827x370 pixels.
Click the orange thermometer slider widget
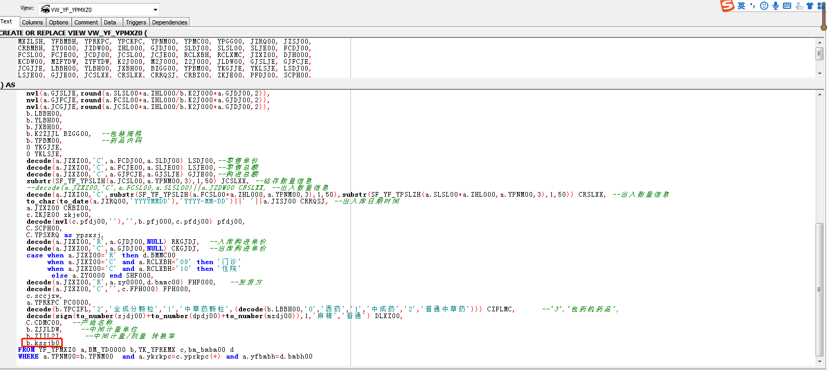click(x=823, y=16)
